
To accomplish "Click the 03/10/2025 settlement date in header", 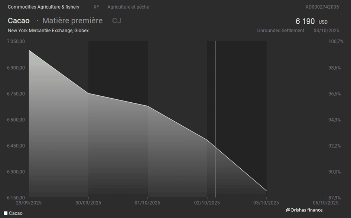I will [x=326, y=31].
